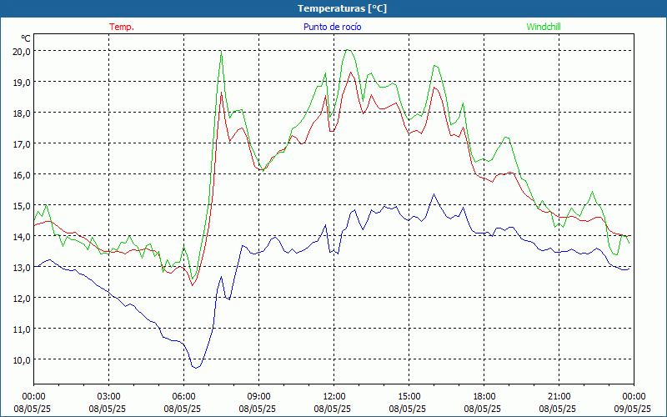
Task: Click the 20,0 y-axis value
Action: [x=21, y=51]
